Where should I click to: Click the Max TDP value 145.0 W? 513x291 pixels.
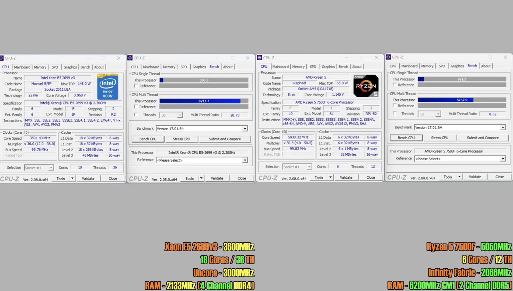(x=84, y=84)
